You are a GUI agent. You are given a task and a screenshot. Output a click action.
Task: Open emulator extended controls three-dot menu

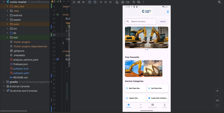[x=143, y=2]
